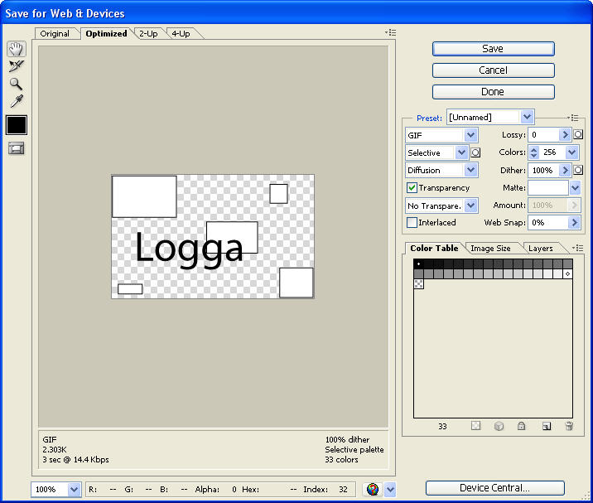The image size is (593, 503).
Task: Click the Lossy channel mask button
Action: point(578,134)
